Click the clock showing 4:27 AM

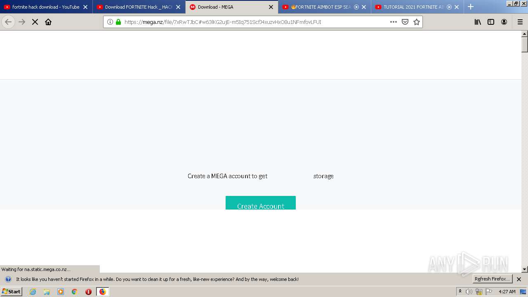pyautogui.click(x=507, y=292)
